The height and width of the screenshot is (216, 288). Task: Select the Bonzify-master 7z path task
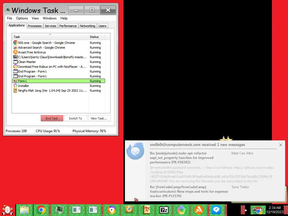point(58,57)
